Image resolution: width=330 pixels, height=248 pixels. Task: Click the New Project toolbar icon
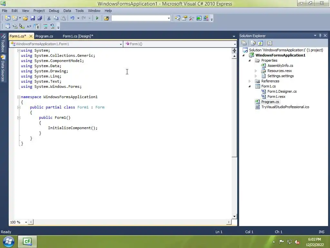click(x=8, y=18)
